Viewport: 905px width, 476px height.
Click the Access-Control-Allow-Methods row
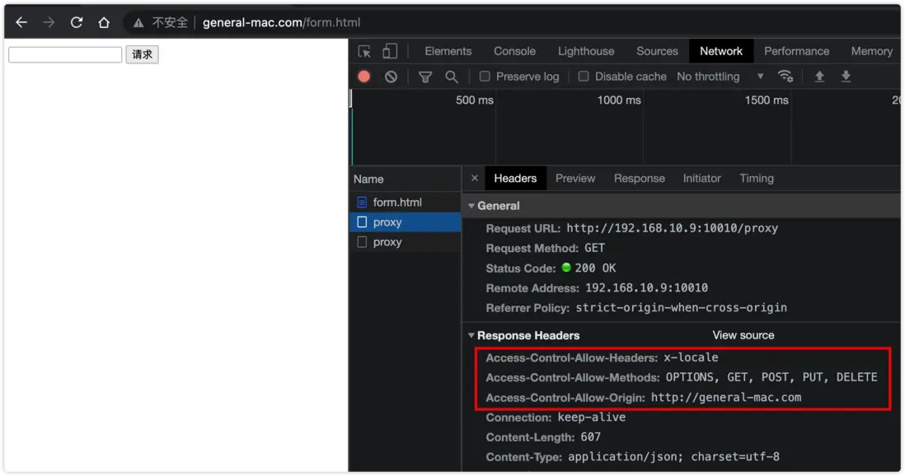(682, 377)
